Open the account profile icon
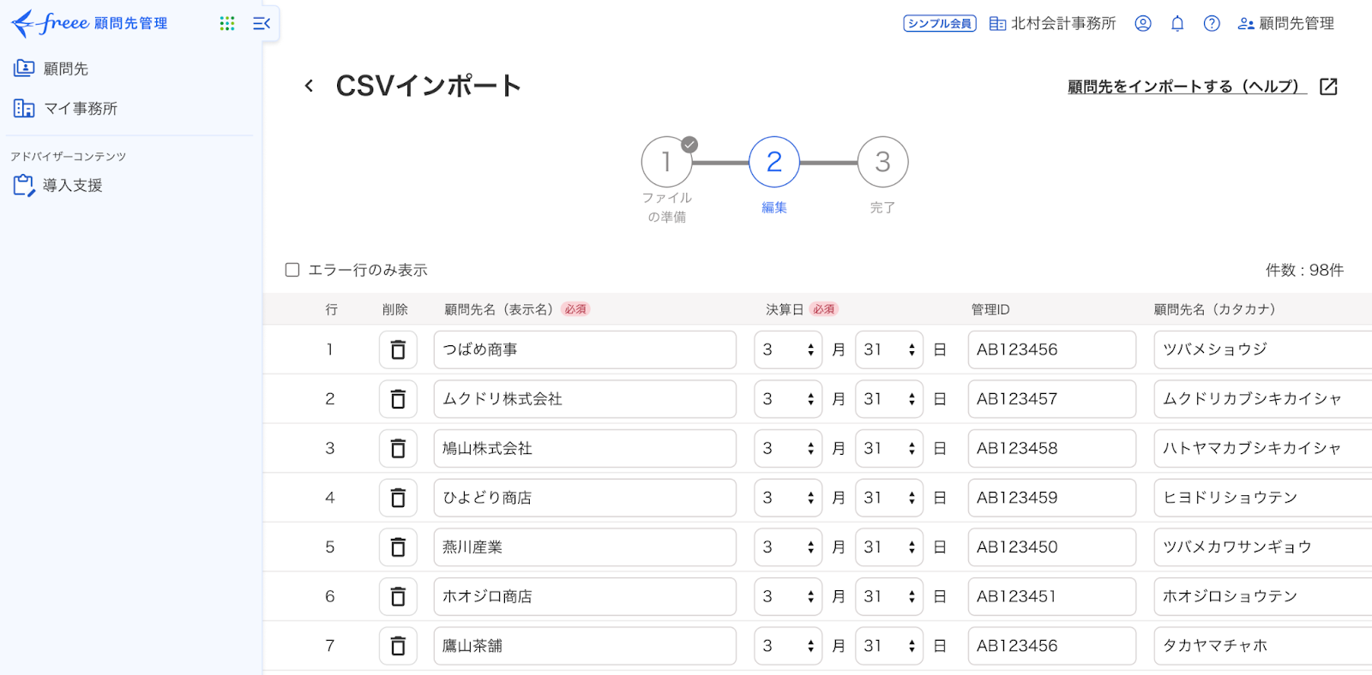This screenshot has height=675, width=1372. [1143, 24]
